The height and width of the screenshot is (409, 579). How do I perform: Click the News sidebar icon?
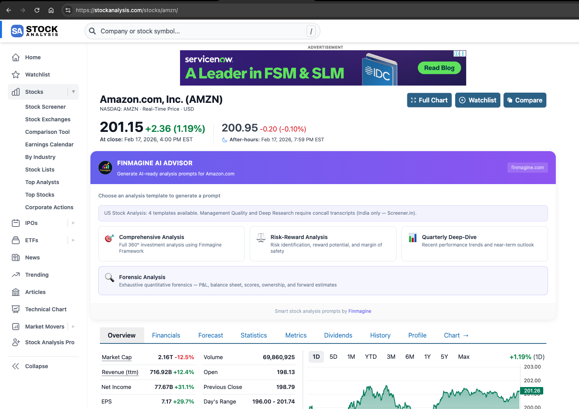16,257
